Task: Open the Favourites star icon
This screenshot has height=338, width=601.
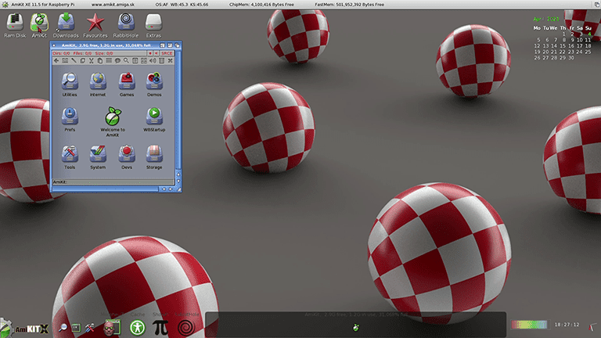Action: pos(95,25)
